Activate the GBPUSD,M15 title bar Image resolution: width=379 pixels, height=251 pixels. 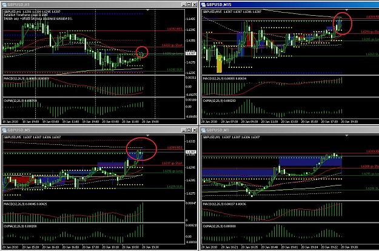290,4
